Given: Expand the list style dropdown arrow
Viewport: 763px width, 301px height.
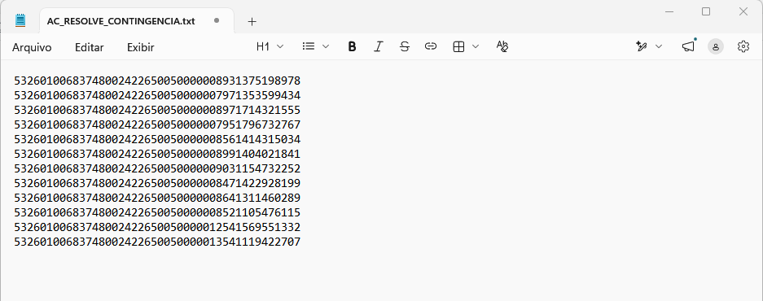Looking at the screenshot, I should pyautogui.click(x=326, y=46).
